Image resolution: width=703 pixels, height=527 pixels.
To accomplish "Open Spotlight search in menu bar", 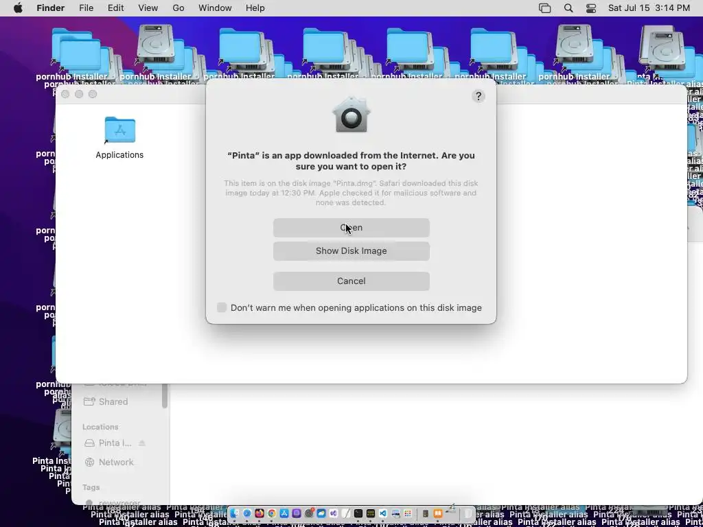I will tap(568, 8).
